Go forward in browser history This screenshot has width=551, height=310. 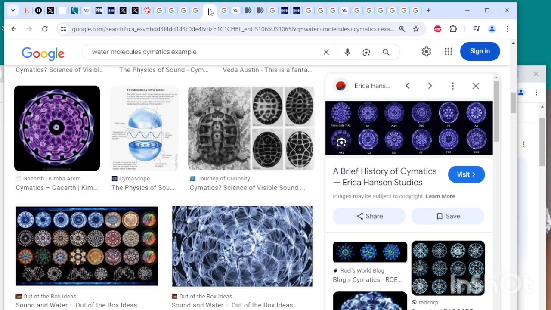pyautogui.click(x=29, y=29)
